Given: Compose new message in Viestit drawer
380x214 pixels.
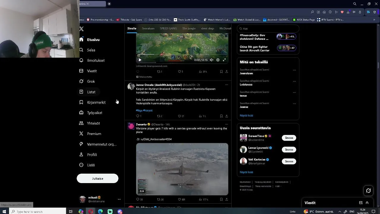Looking at the screenshot, I should 361,203.
